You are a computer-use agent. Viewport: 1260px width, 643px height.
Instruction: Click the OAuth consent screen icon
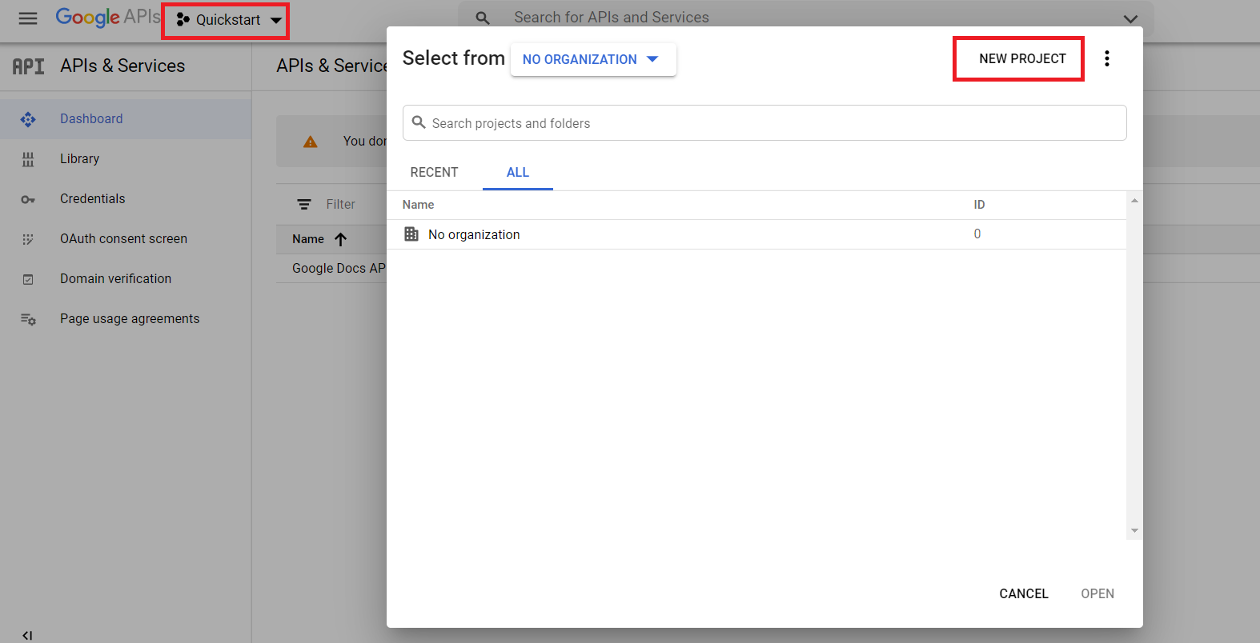(x=28, y=239)
